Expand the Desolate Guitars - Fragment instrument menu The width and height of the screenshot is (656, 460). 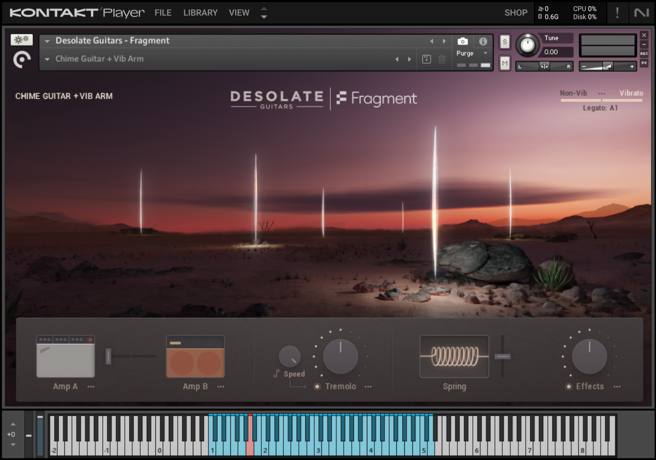(x=47, y=41)
